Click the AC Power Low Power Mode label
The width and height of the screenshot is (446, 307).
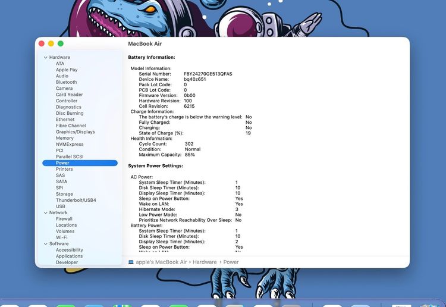pos(158,215)
